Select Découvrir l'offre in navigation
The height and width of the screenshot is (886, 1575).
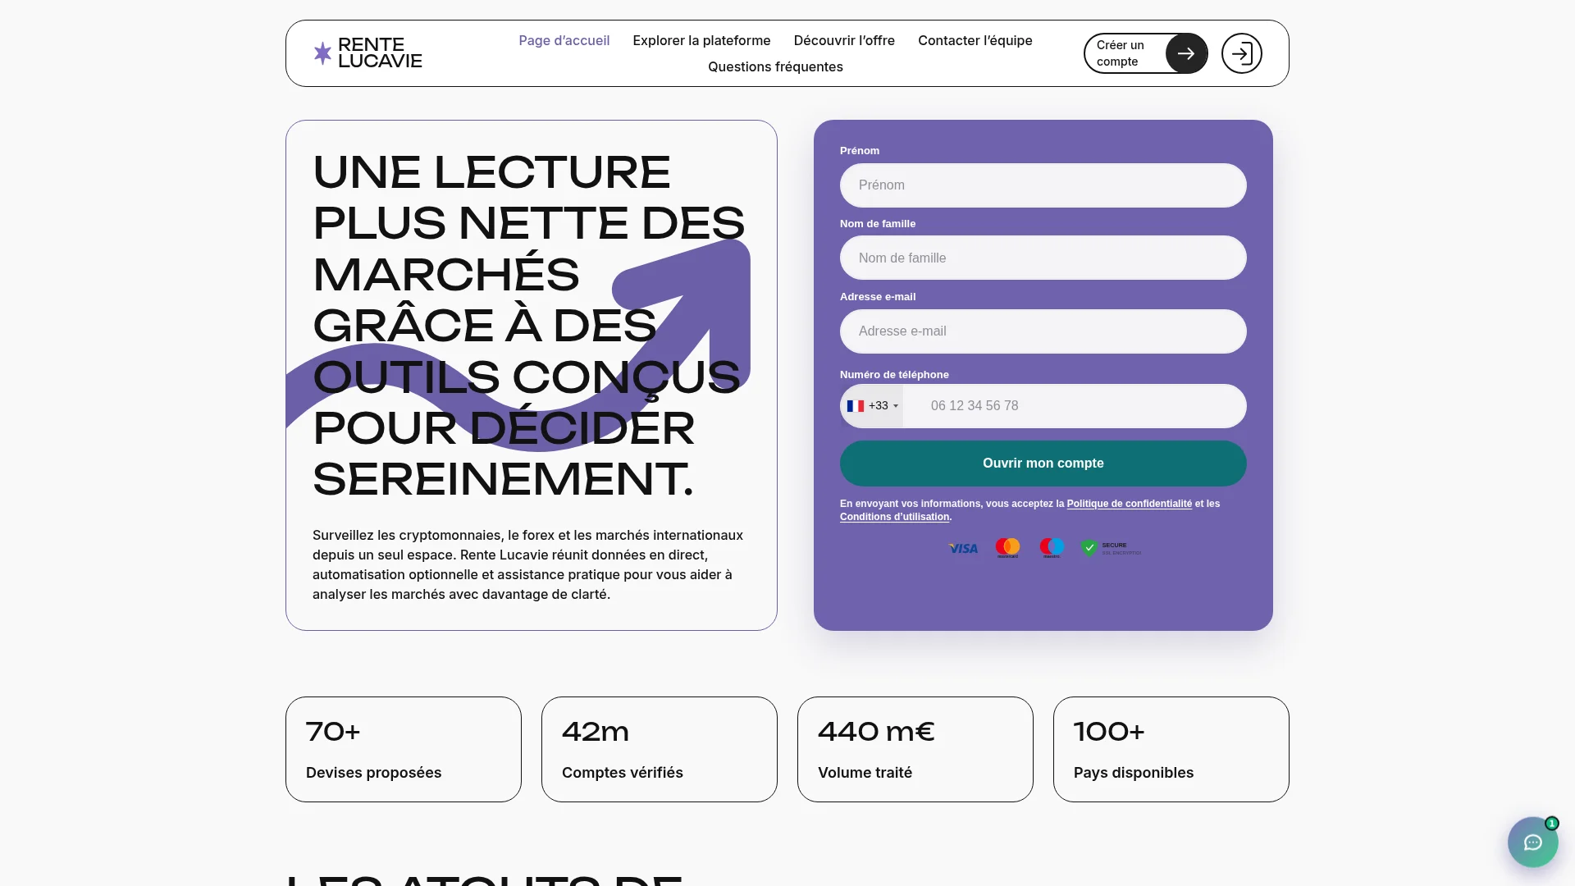pos(844,40)
